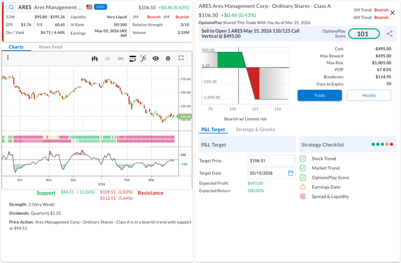The width and height of the screenshot is (401, 263).
Task: Click the share icon next to OptionsPlay Score
Action: click(x=389, y=34)
